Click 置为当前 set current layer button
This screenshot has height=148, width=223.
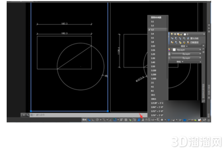(x=194, y=38)
